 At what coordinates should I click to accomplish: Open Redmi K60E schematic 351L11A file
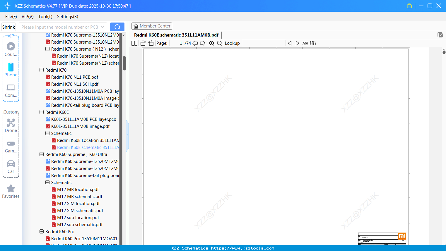pyautogui.click(x=88, y=147)
